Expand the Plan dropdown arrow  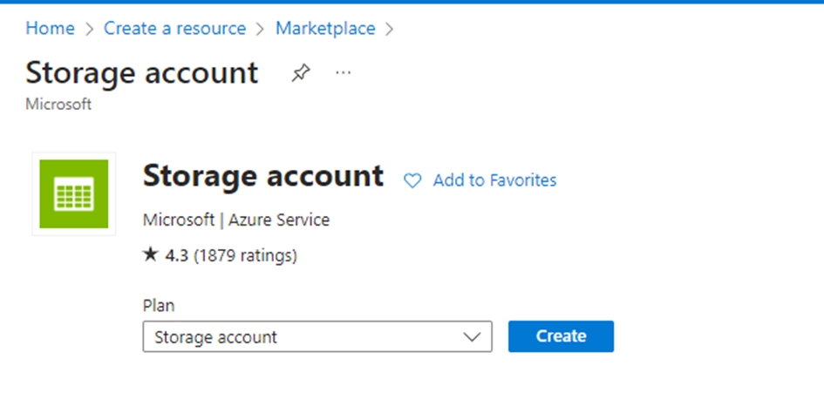472,337
